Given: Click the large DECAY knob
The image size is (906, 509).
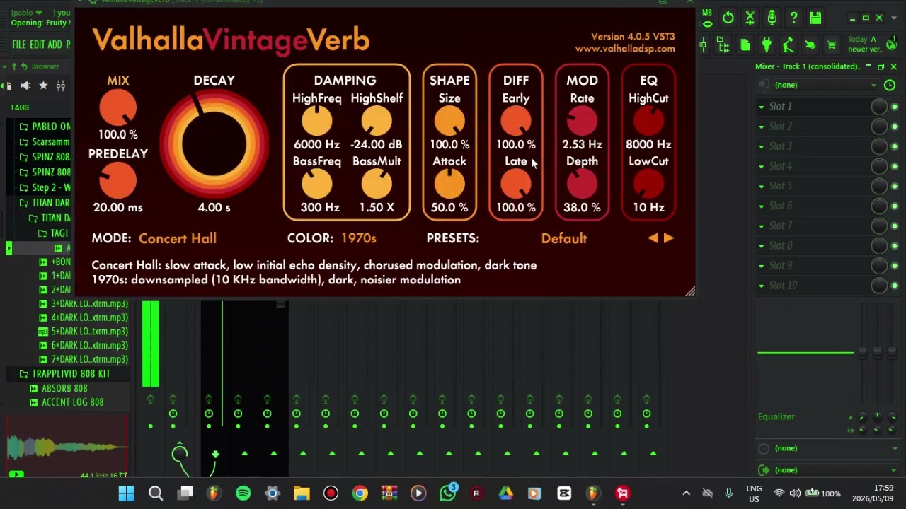Looking at the screenshot, I should 214,145.
